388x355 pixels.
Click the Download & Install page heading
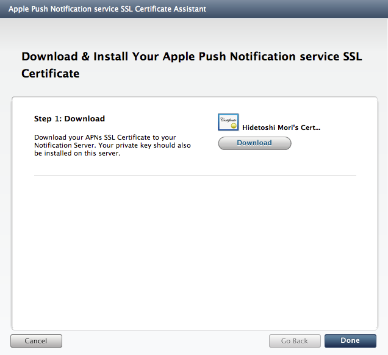tap(192, 65)
